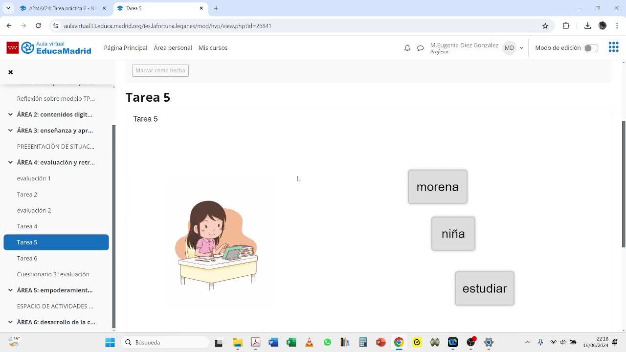Open 'evaluación 2' in course index
Image resolution: width=626 pixels, height=352 pixels.
pos(34,210)
